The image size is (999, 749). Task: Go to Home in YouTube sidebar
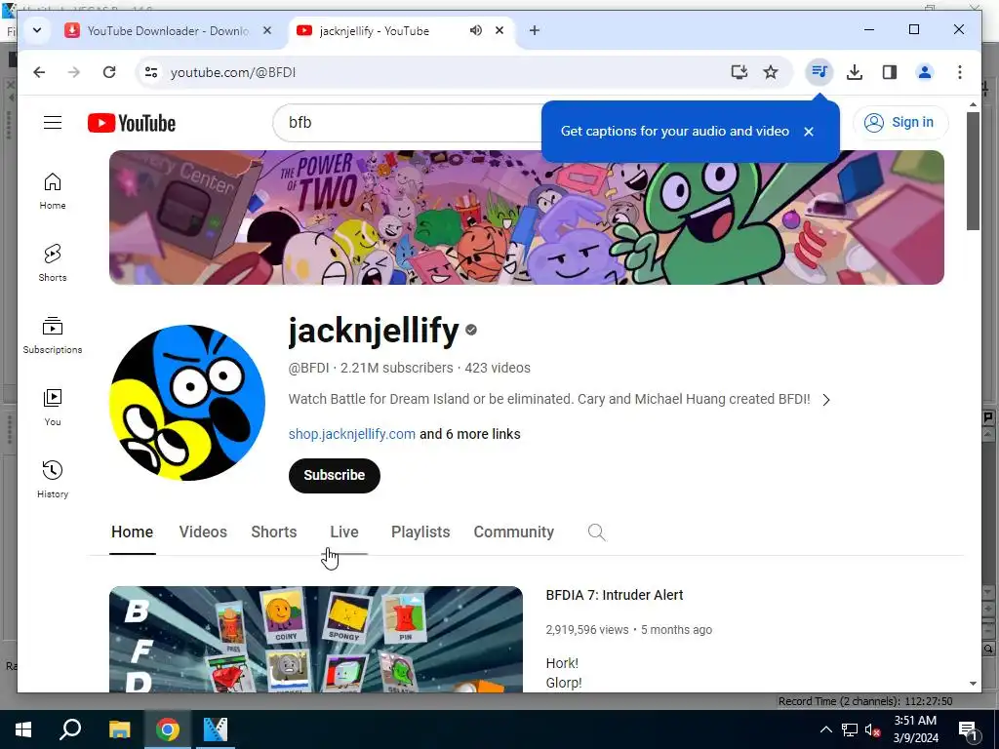click(53, 191)
